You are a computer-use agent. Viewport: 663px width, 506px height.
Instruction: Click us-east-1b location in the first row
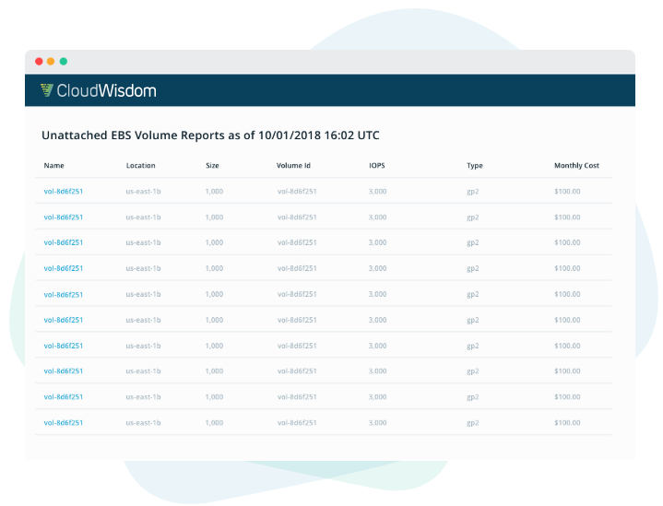143,191
